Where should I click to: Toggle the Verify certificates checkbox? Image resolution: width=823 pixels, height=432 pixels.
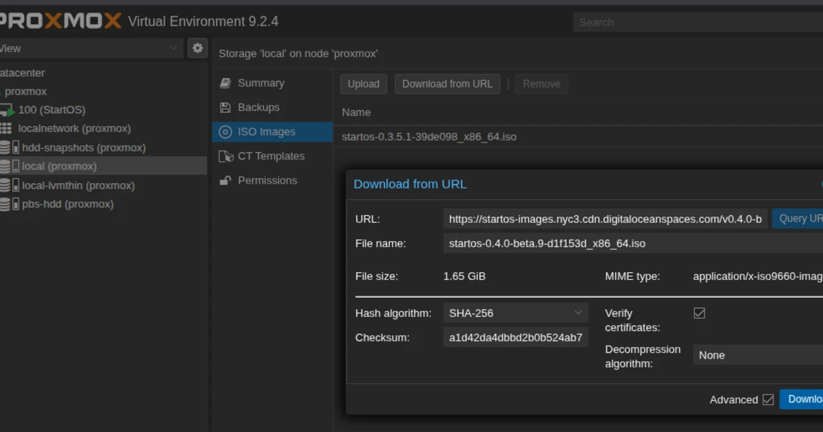(x=700, y=313)
